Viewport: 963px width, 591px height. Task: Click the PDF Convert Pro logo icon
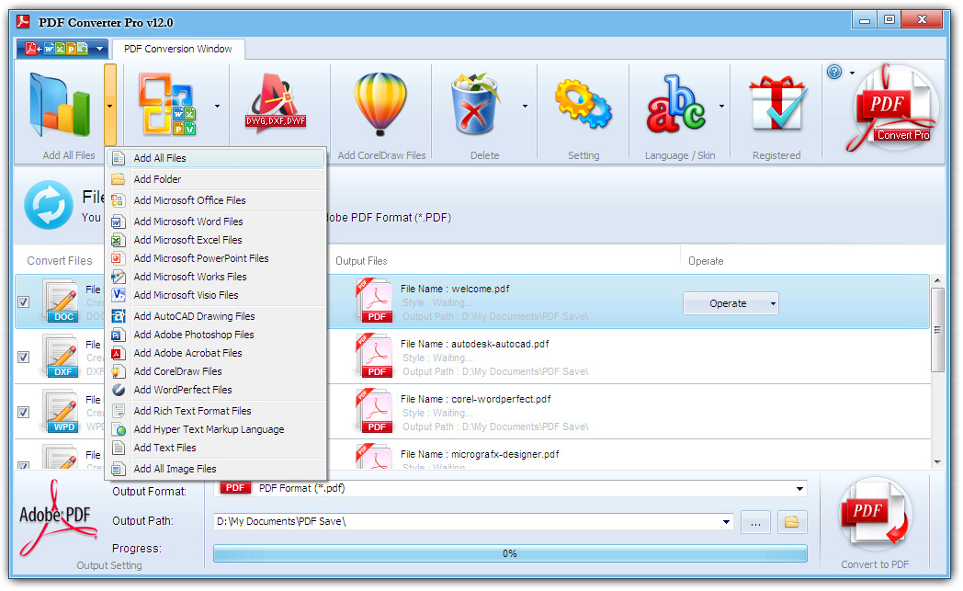(894, 108)
